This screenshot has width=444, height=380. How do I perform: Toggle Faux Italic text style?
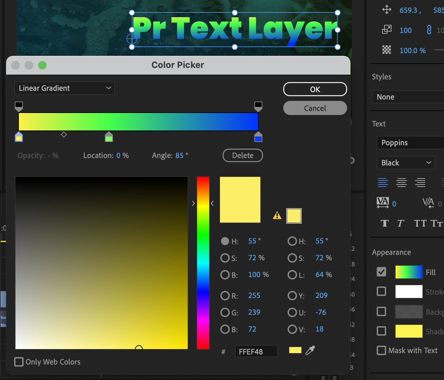pyautogui.click(x=400, y=223)
